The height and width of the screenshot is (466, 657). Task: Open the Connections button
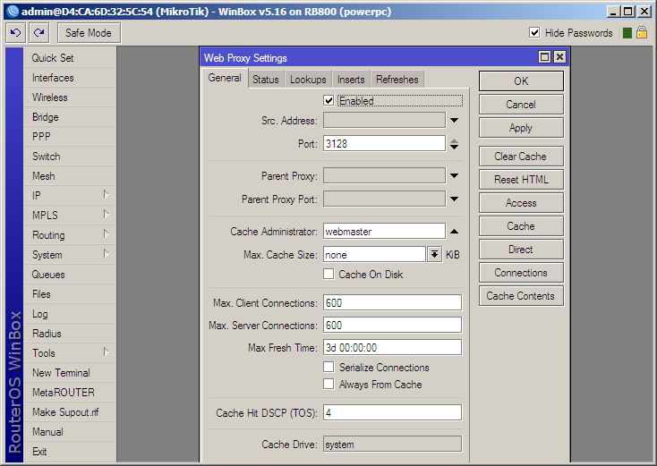(521, 273)
